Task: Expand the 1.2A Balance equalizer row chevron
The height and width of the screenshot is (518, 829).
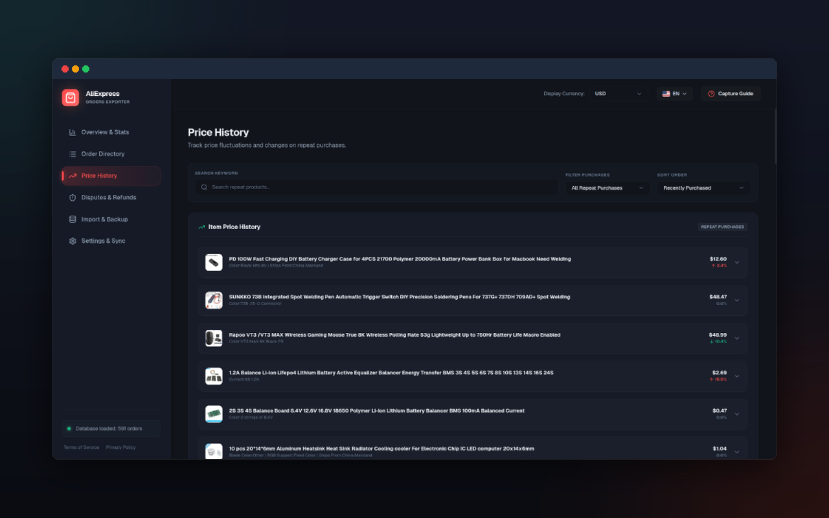Action: coord(737,376)
